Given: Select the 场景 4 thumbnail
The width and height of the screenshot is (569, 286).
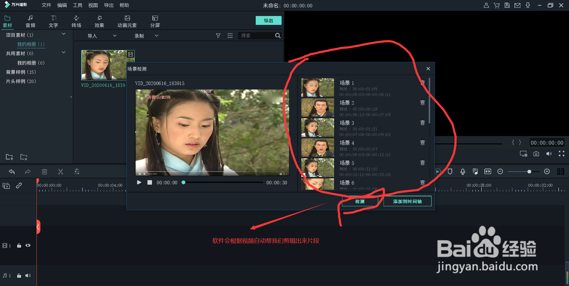Looking at the screenshot, I should pyautogui.click(x=318, y=148).
